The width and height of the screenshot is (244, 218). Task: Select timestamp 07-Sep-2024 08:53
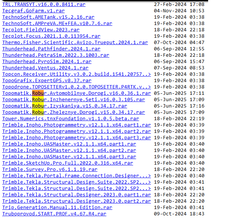point(179,68)
